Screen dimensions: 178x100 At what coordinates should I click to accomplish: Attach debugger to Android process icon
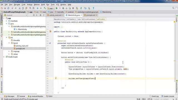(x=70, y=8)
